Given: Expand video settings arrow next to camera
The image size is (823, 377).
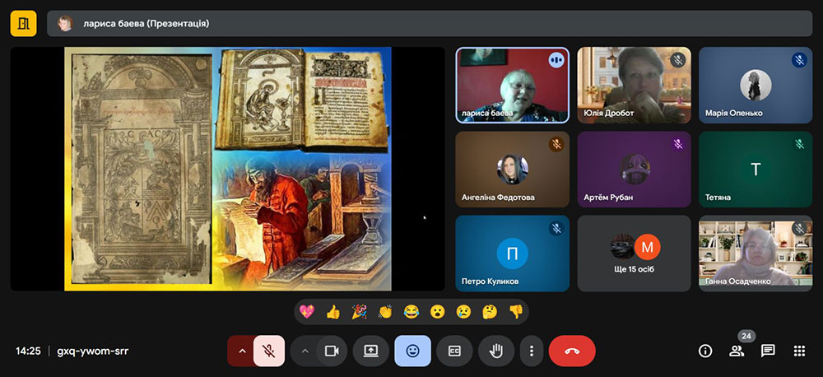Looking at the screenshot, I should click(305, 351).
